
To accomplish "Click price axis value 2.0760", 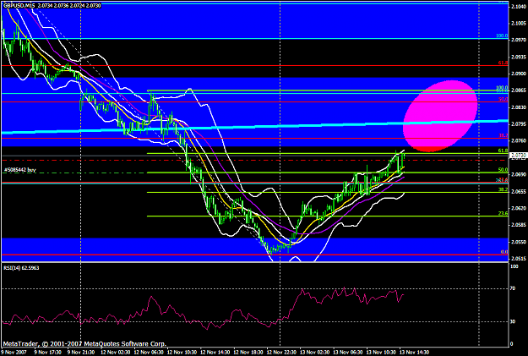I will click(x=517, y=141).
